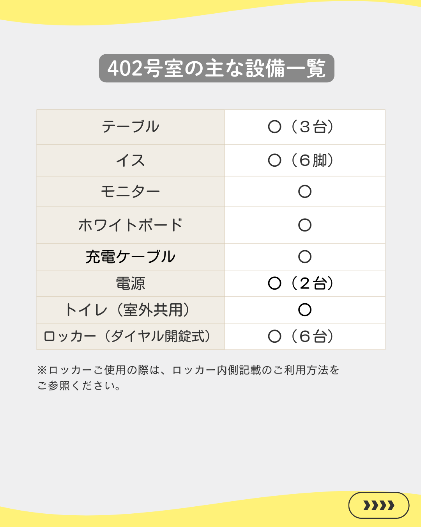Click the circle mark for トイレ
The image size is (421, 527).
(305, 310)
